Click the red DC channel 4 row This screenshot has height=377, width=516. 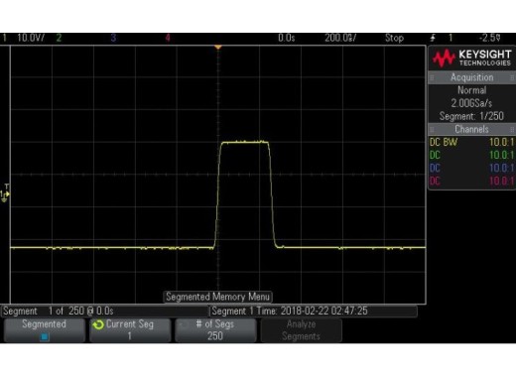pos(472,181)
